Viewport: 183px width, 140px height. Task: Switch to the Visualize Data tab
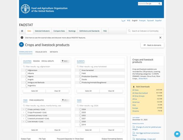(x=41, y=52)
